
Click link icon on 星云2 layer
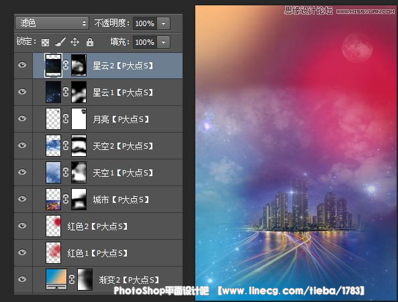(66, 65)
